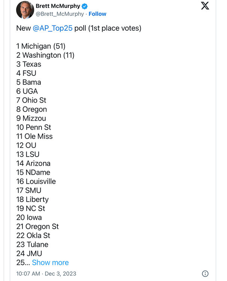This screenshot has height=281, width=227.
Task: Open the tweet info icon
Action: (205, 274)
